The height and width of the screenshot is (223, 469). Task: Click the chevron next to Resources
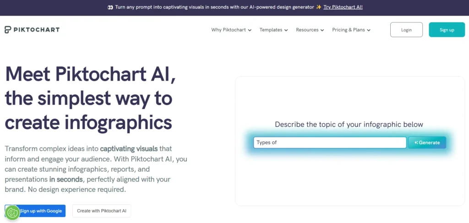[322, 30]
